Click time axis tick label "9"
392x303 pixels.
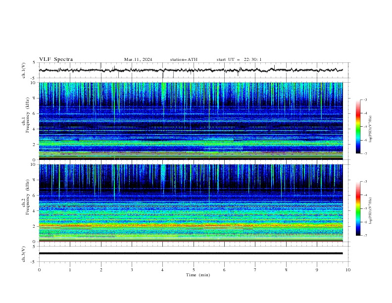[x=317, y=270]
